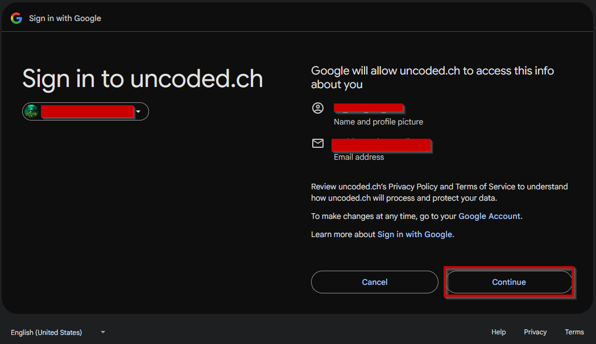Open the Privacy link in the footer
This screenshot has height=344, width=596.
click(535, 332)
